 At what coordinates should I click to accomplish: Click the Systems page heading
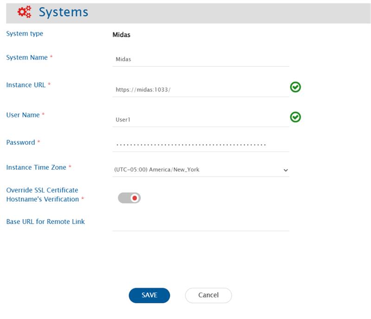click(63, 12)
